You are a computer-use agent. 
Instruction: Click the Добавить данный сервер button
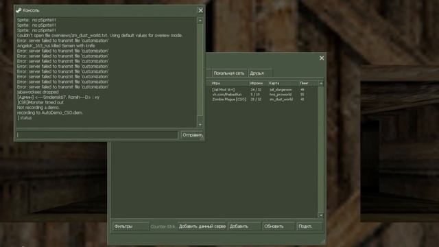202,226
